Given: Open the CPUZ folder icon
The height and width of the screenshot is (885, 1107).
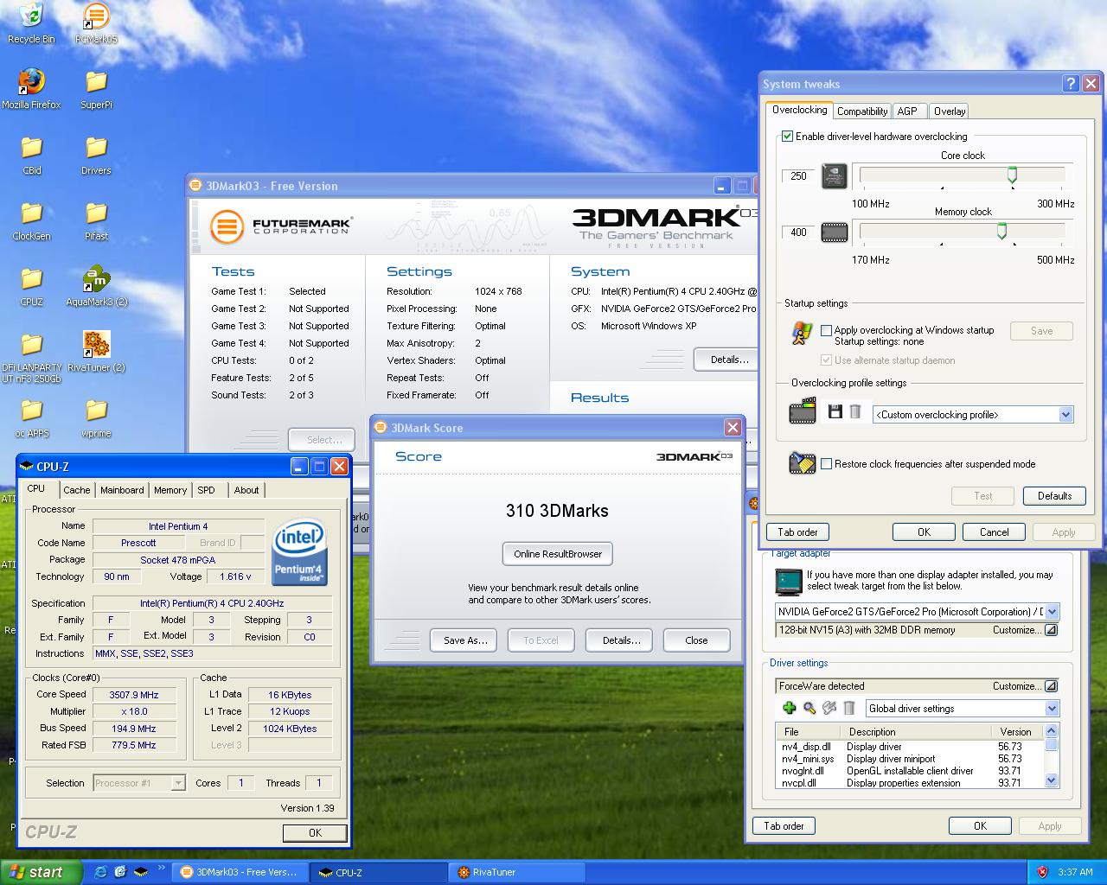Looking at the screenshot, I should (x=31, y=286).
